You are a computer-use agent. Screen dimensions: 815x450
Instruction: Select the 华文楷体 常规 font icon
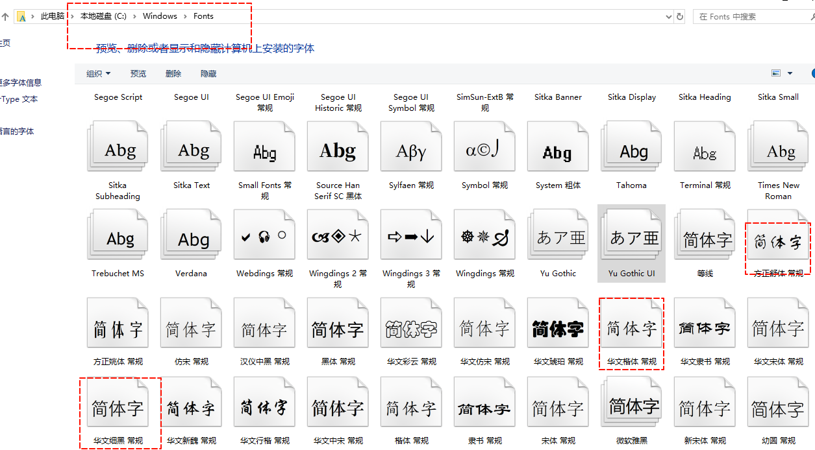click(x=631, y=323)
